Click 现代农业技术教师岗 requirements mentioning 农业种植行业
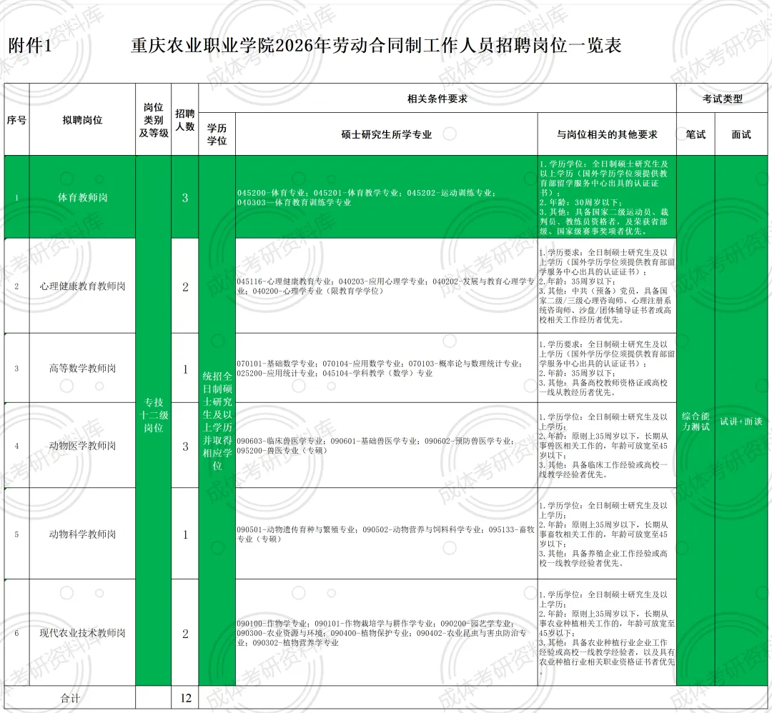The image size is (772, 713). pyautogui.click(x=607, y=633)
